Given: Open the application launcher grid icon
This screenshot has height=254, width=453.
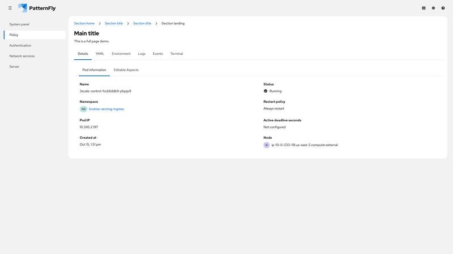Looking at the screenshot, I should pyautogui.click(x=424, y=8).
